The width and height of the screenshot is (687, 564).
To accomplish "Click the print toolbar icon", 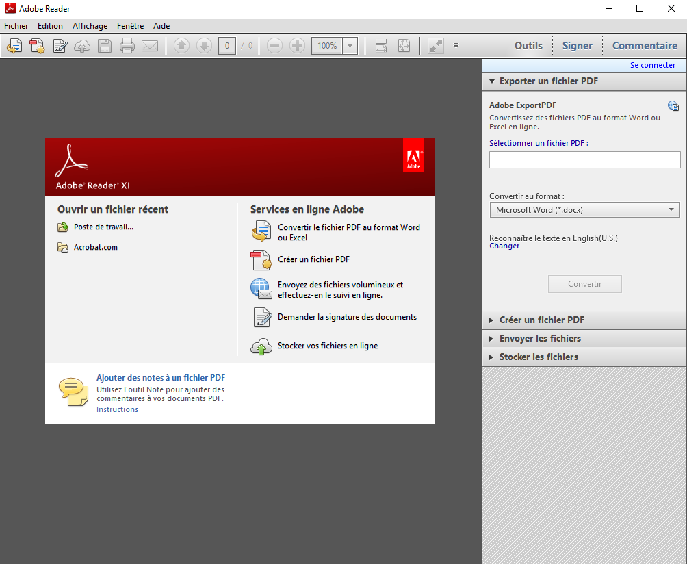I will pyautogui.click(x=127, y=46).
